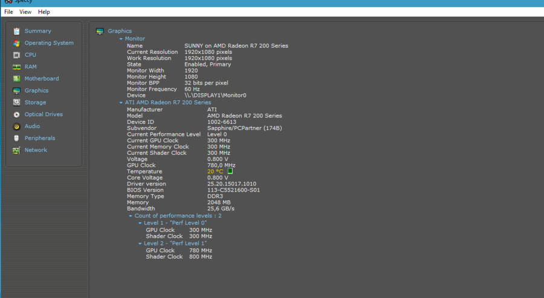Click the Graphics section header monitor icon
This screenshot has width=544, height=298.
100,31
